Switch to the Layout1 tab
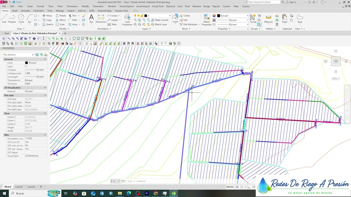The height and width of the screenshot is (197, 351). 19,187
